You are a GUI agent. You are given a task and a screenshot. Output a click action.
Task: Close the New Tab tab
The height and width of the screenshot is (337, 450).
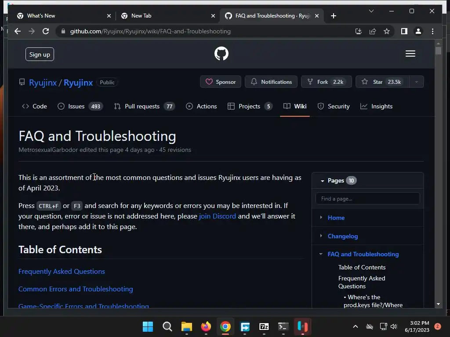tap(213, 16)
